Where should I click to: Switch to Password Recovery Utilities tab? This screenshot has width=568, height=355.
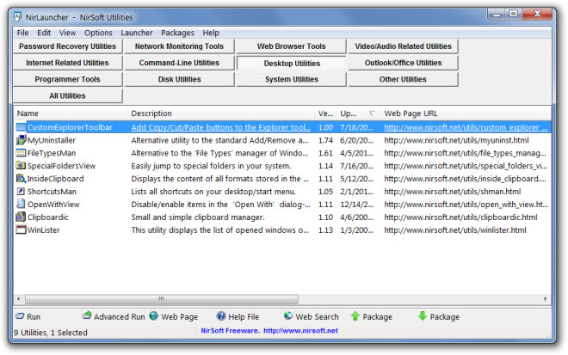point(68,46)
